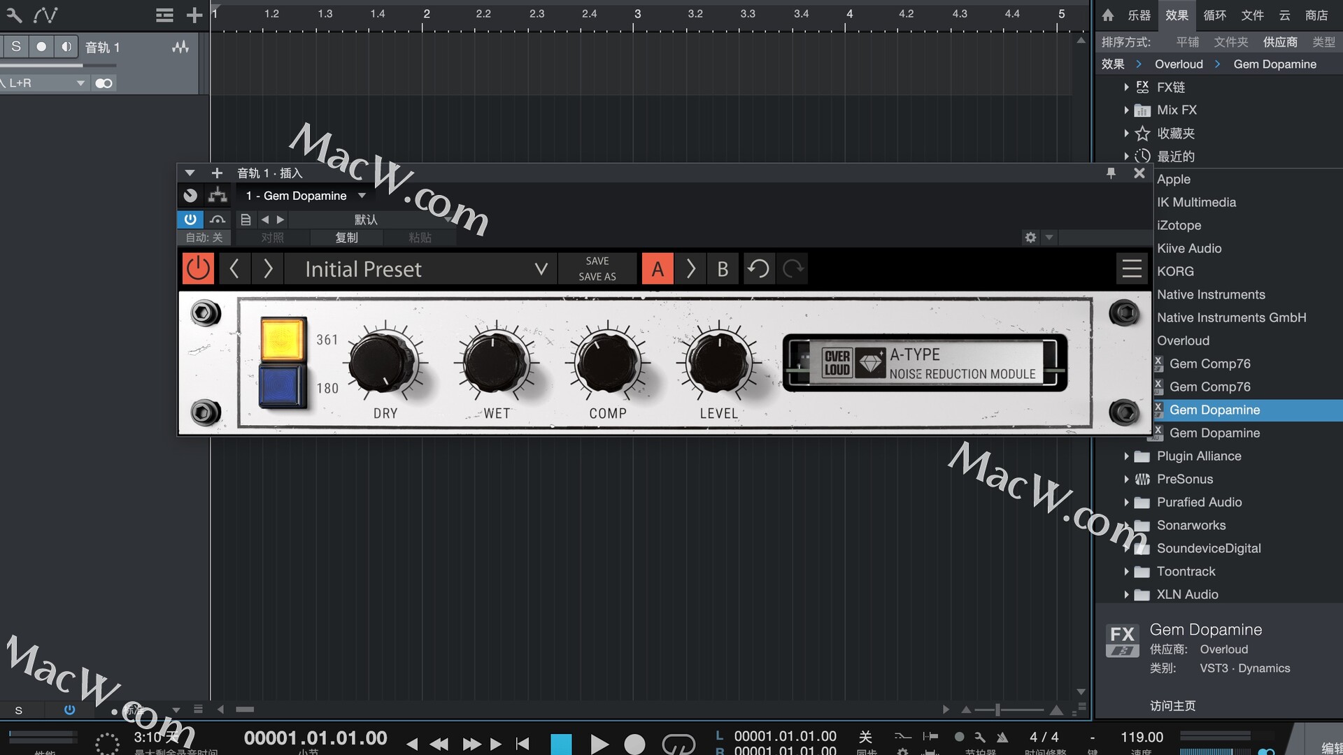The width and height of the screenshot is (1343, 755).
Task: Arm Track 1 for recording
Action: point(41,47)
